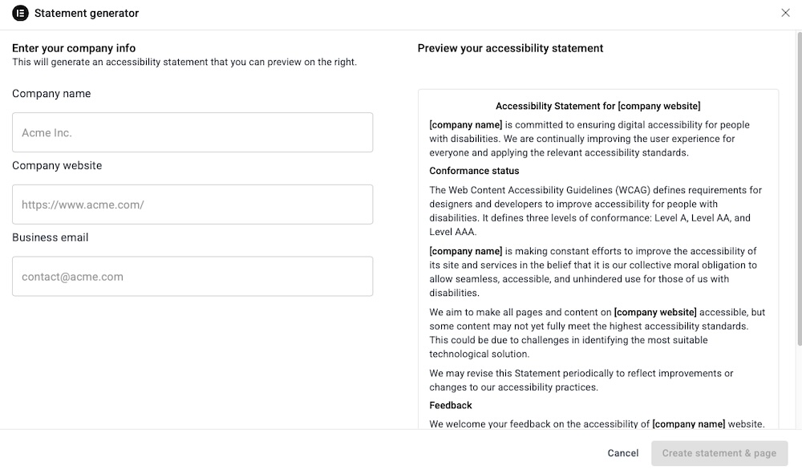Screen dimensions: 802x474
Task: Click Preview your accessibility statement heading
Action: click(x=510, y=48)
